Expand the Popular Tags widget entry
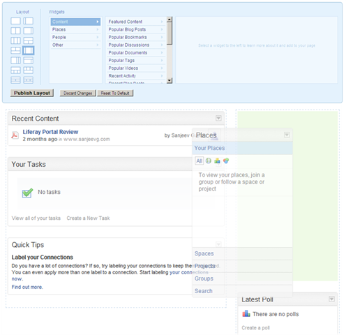This screenshot has height=335, width=346. [x=136, y=60]
